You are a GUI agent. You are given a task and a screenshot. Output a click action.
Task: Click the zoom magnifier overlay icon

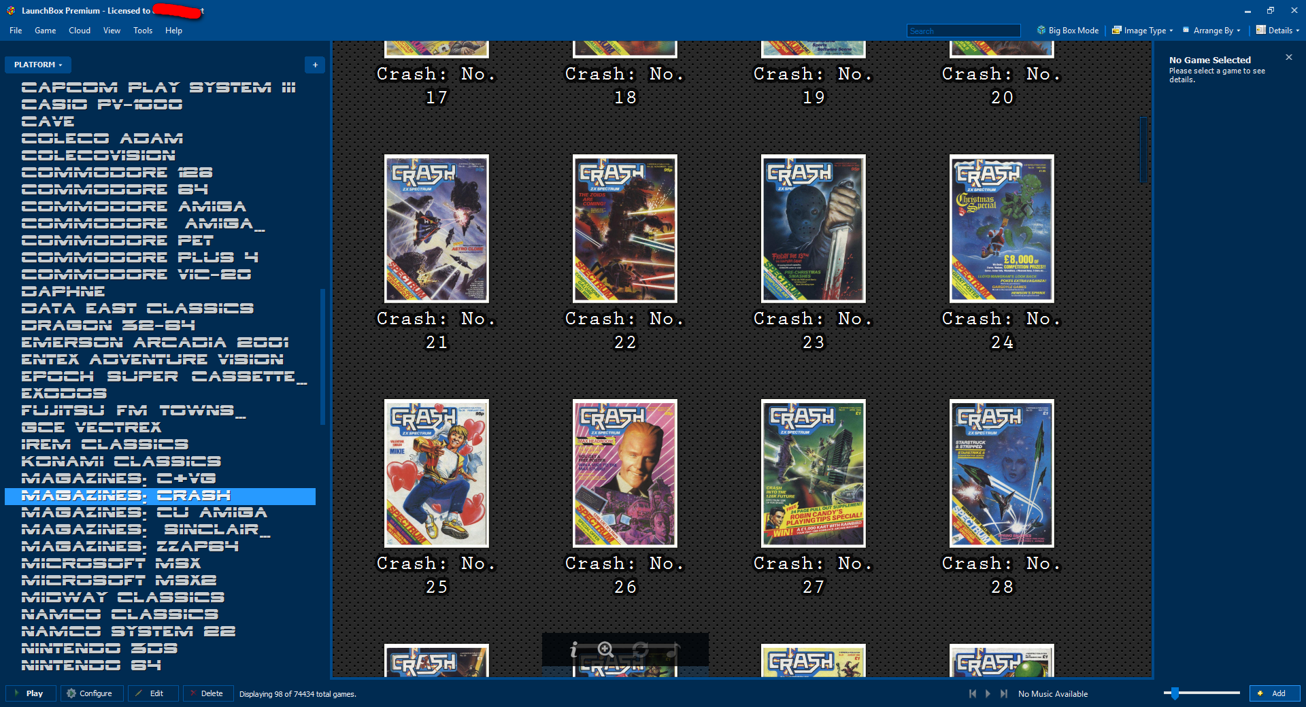coord(605,650)
